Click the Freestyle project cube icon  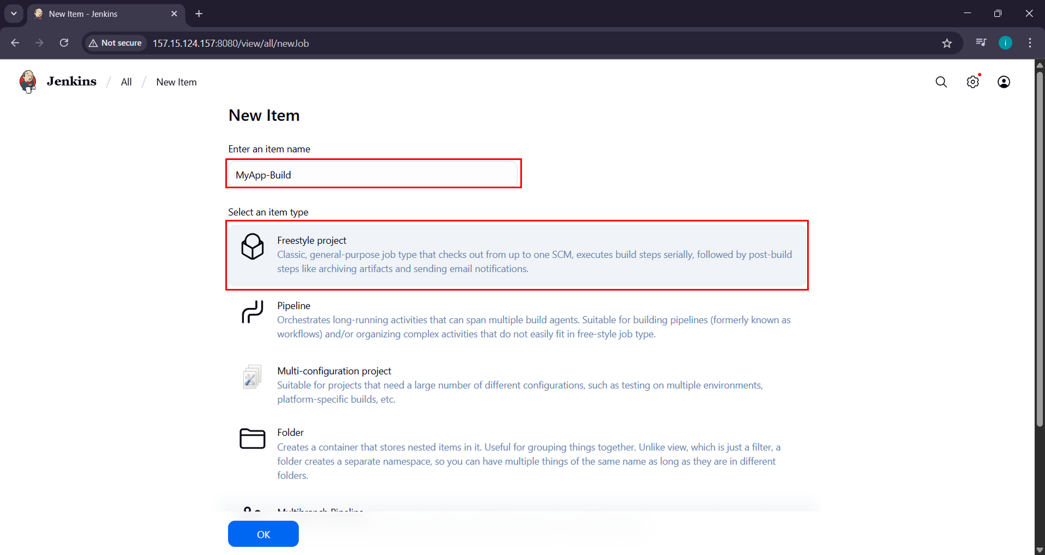click(x=252, y=247)
